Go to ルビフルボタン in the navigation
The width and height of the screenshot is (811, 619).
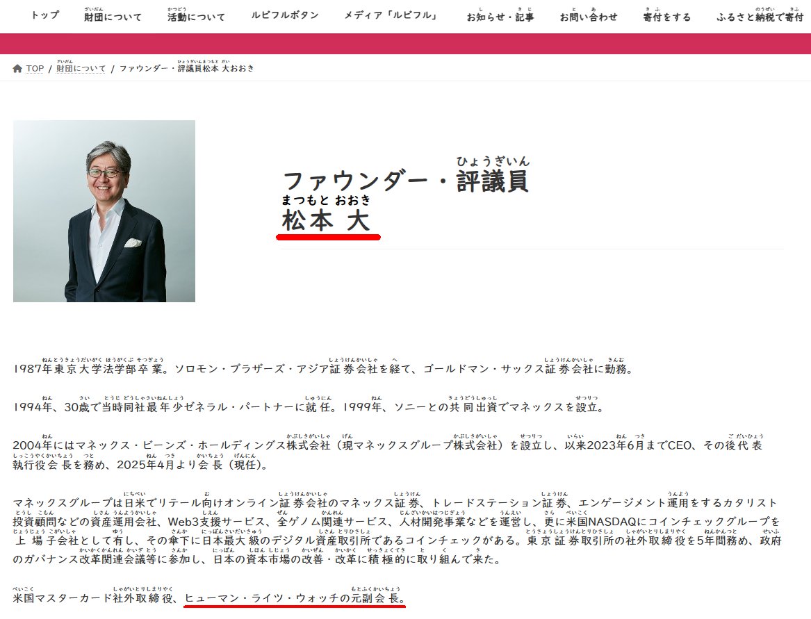pyautogui.click(x=285, y=15)
